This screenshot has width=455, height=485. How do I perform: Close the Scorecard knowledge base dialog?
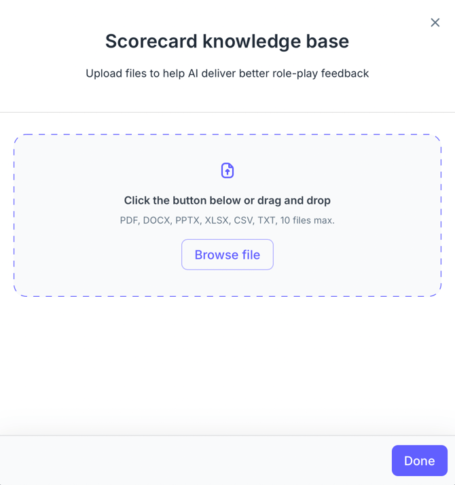point(435,22)
